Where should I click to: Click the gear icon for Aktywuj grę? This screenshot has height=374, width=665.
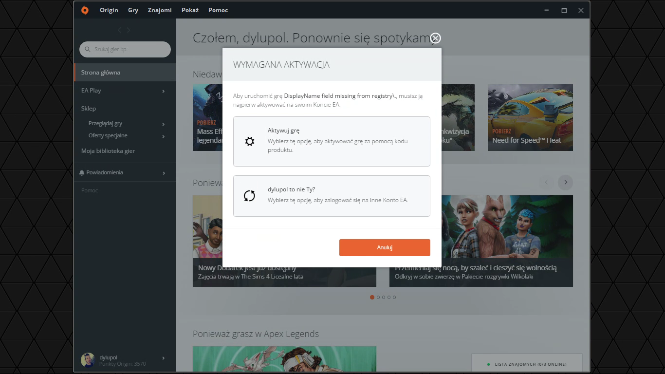point(250,141)
